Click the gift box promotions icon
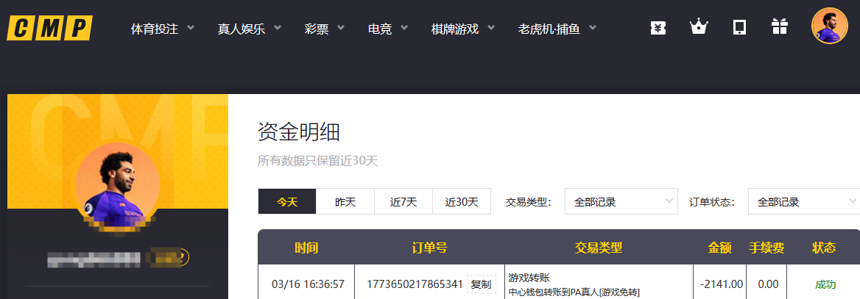 point(779,28)
